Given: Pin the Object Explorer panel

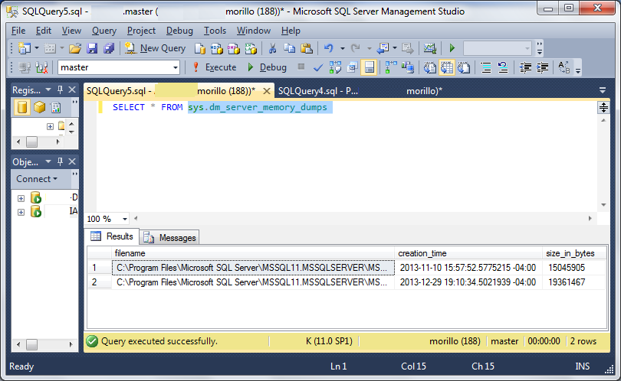Looking at the screenshot, I should point(61,161).
